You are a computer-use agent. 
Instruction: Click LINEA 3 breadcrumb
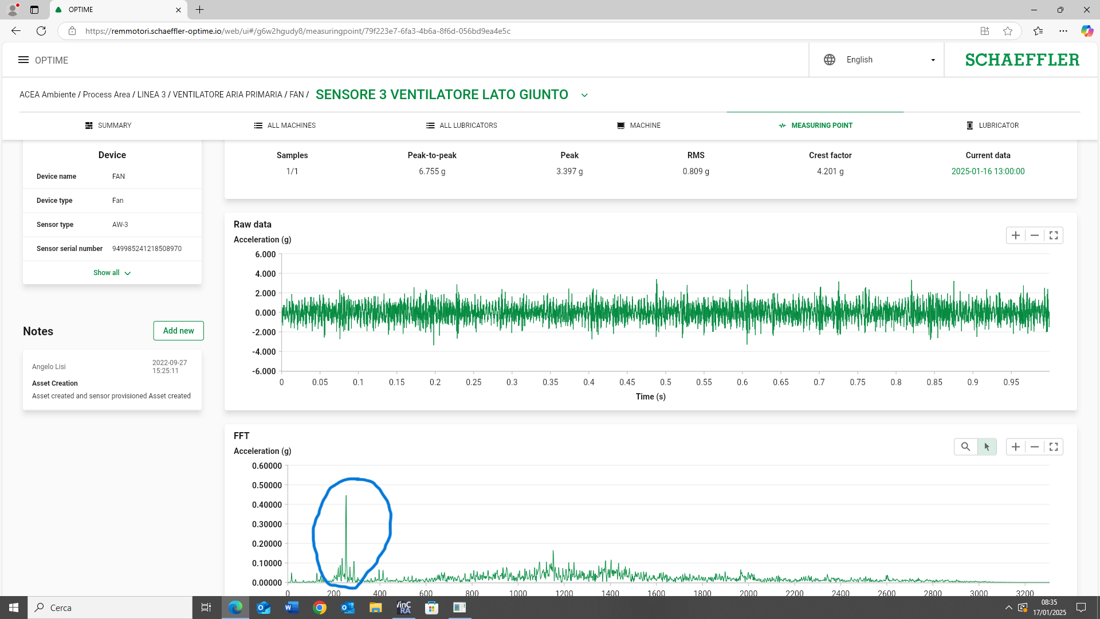(151, 95)
